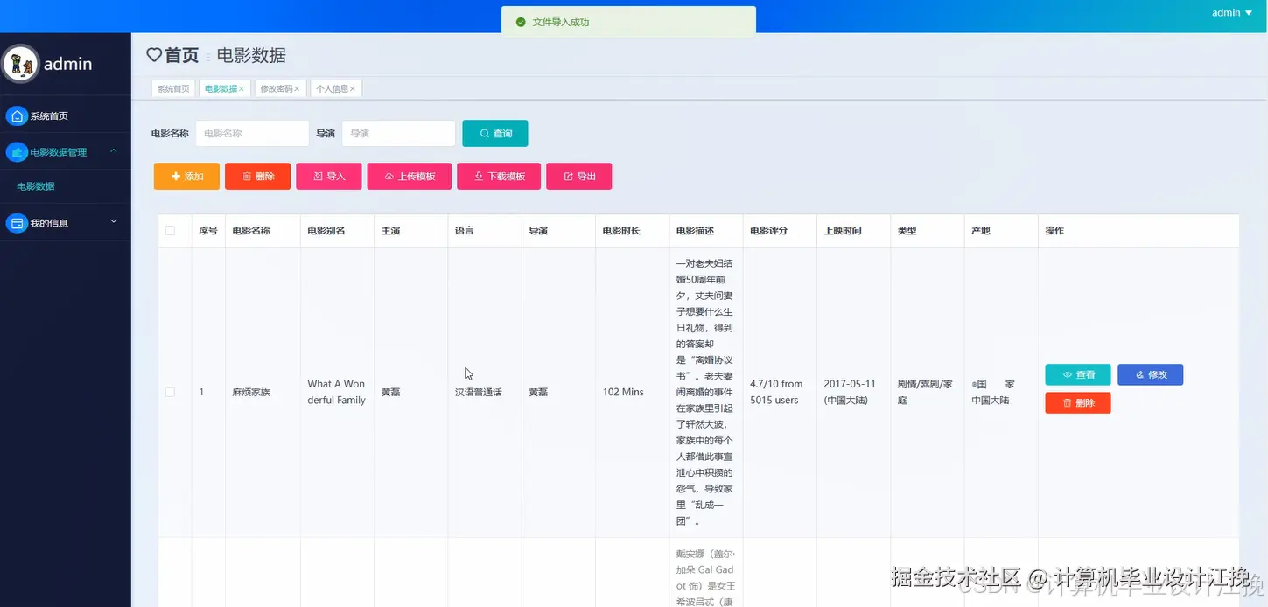Image resolution: width=1268 pixels, height=607 pixels.
Task: Click the 查询 search button
Action: tap(495, 133)
